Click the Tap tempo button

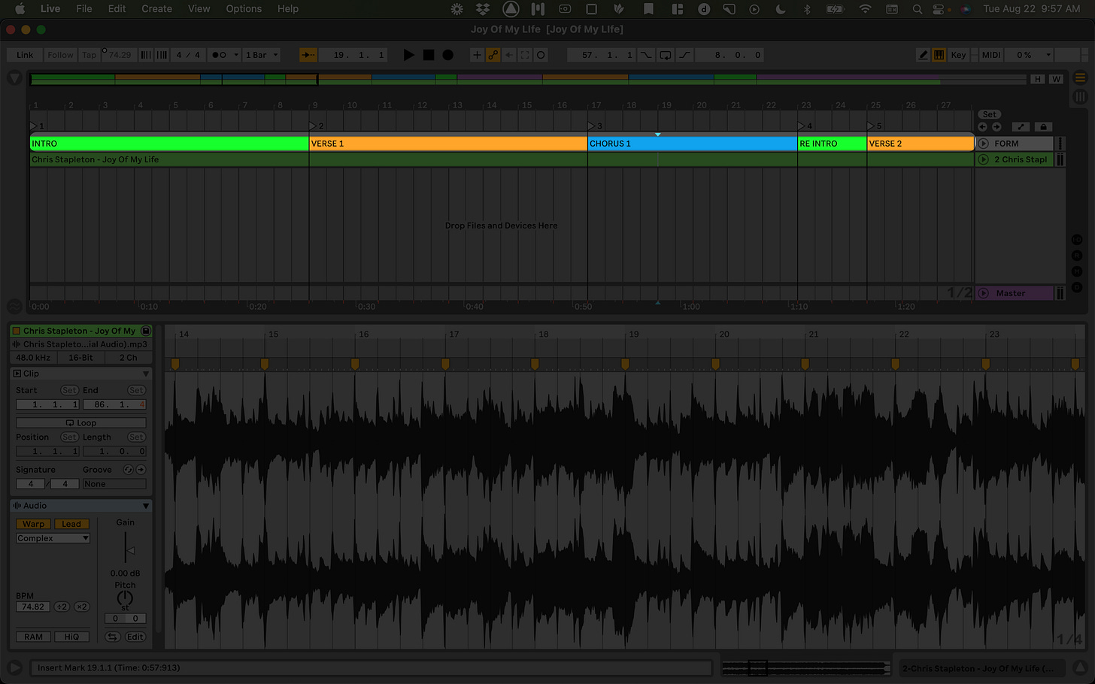pyautogui.click(x=89, y=55)
